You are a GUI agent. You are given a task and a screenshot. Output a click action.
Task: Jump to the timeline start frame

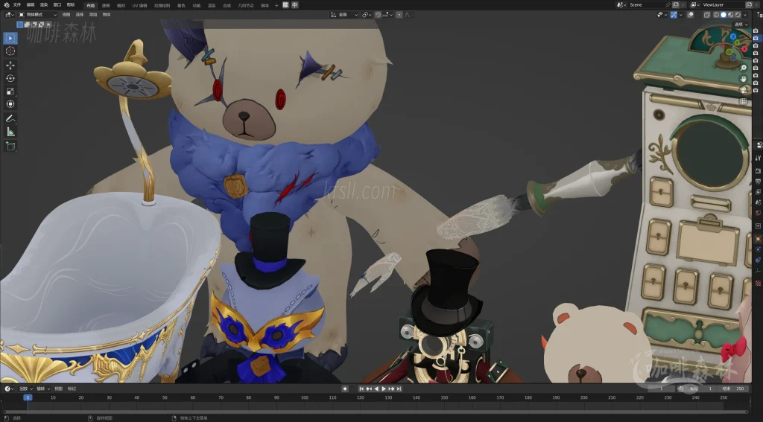click(x=361, y=389)
